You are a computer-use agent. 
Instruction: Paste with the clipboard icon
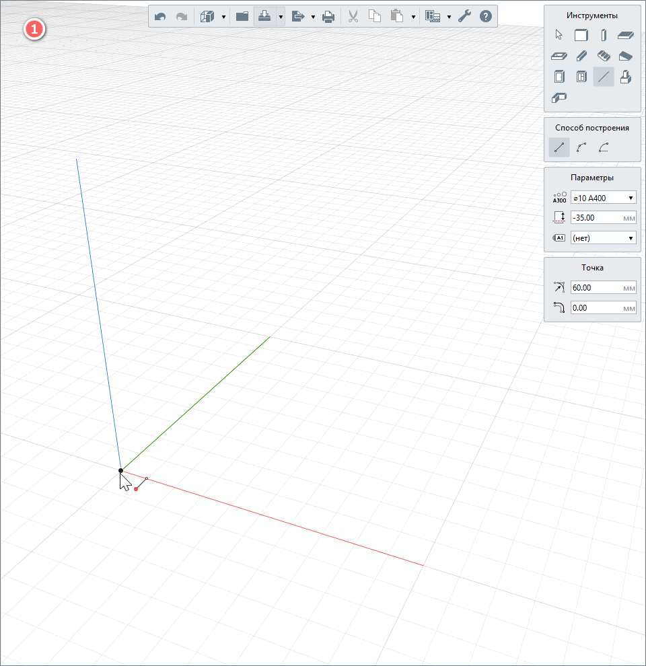pyautogui.click(x=397, y=17)
